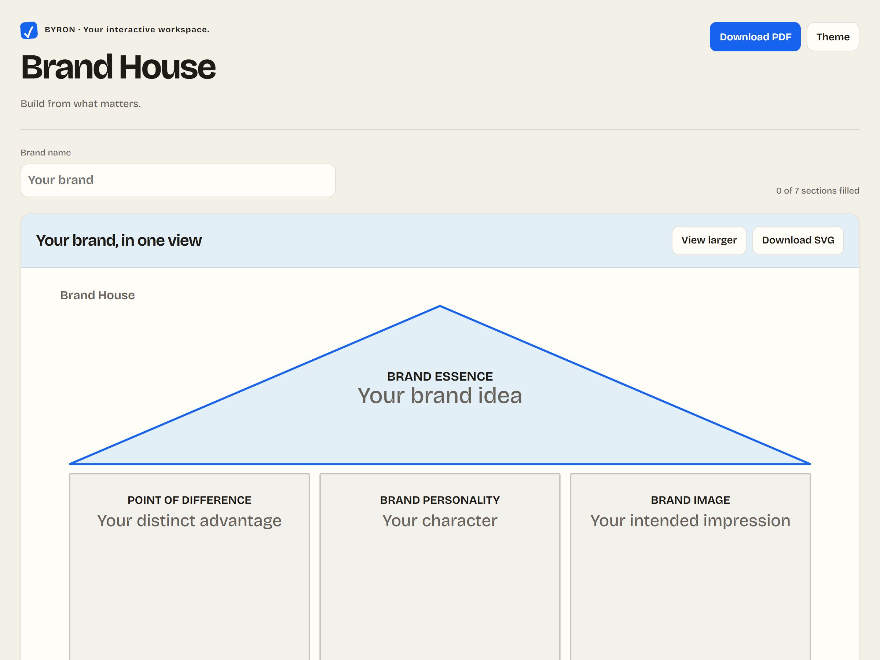Click 'Your brand, in one view' heading

pyautogui.click(x=118, y=240)
